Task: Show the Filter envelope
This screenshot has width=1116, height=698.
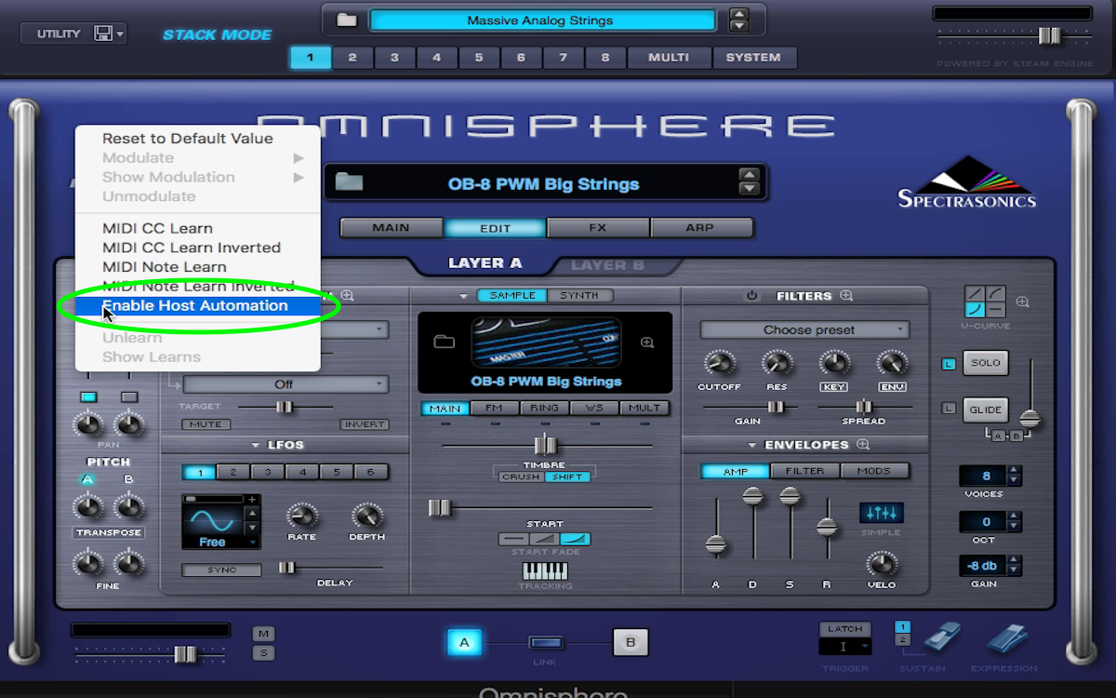Action: [x=804, y=471]
